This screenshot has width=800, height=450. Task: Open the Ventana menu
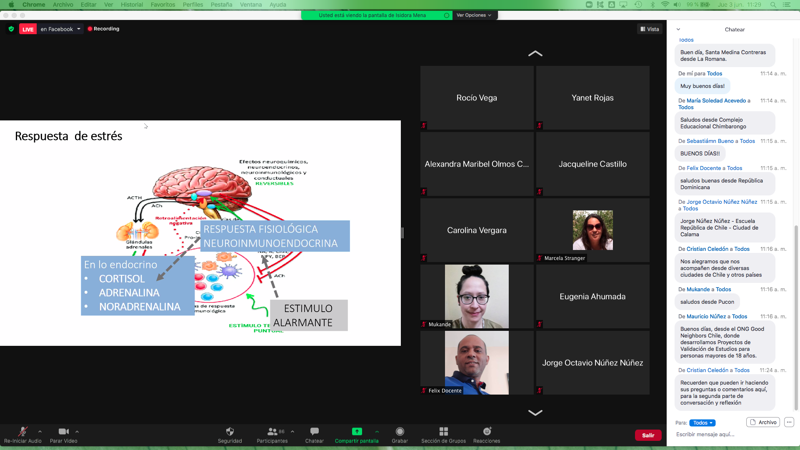coord(250,5)
